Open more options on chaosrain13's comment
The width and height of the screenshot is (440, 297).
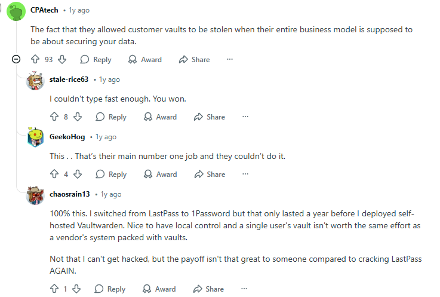point(244,289)
